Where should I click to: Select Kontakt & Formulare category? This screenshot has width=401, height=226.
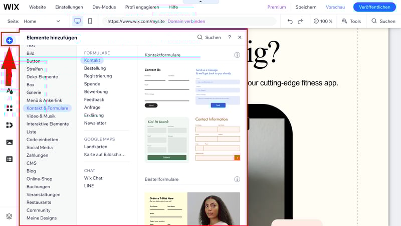click(x=47, y=108)
